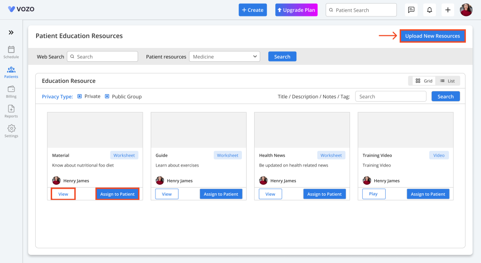Open the Patient resources Medicine dropdown

click(x=225, y=56)
